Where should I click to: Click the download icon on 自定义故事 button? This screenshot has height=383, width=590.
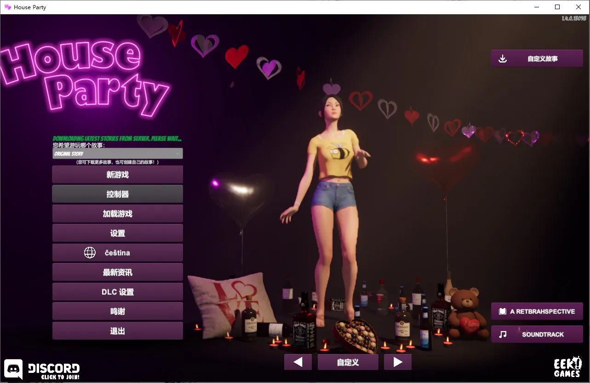coord(503,58)
